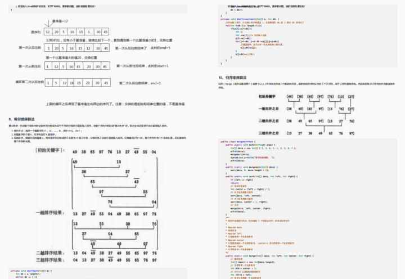This screenshot has height=279, width=405.
Task: Click "(49)" in the merge 初始关键字 row
Action: tap(290, 97)
